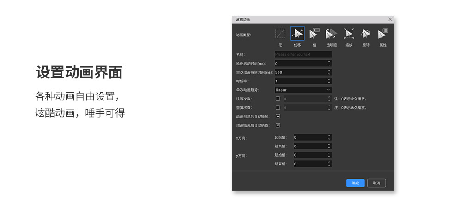Uncheck 动画结束后自动销毁 checkbox
This screenshot has width=473, height=218.
click(278, 125)
